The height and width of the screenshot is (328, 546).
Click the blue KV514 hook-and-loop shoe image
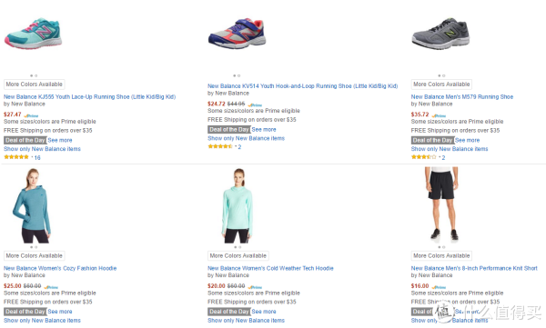coord(238,34)
